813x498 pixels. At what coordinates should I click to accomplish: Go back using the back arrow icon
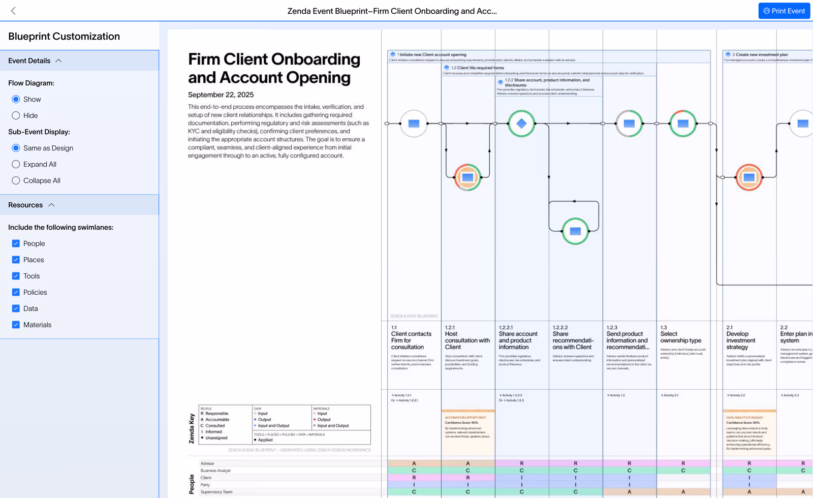[13, 11]
